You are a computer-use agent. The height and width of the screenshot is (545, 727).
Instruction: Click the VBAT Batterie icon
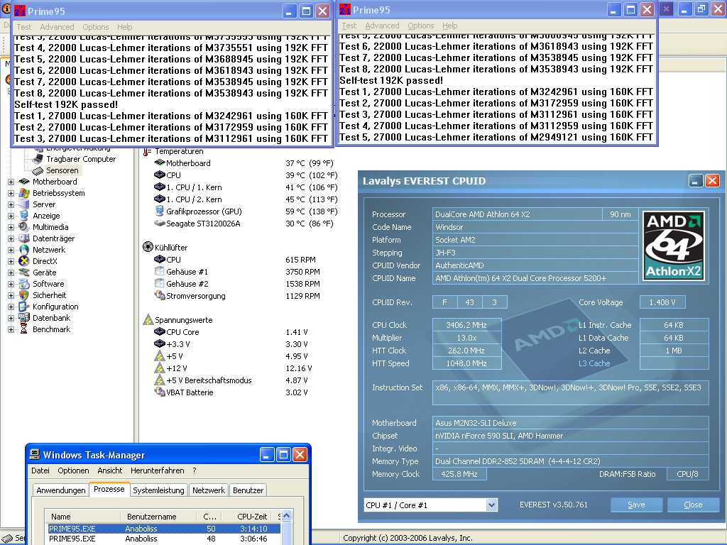160,392
